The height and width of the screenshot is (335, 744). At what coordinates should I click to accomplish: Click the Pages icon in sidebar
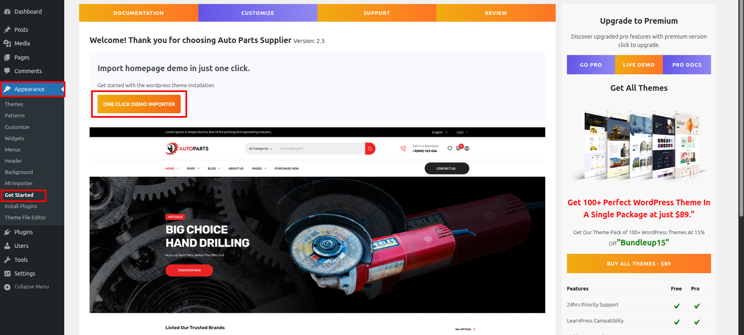coord(7,57)
